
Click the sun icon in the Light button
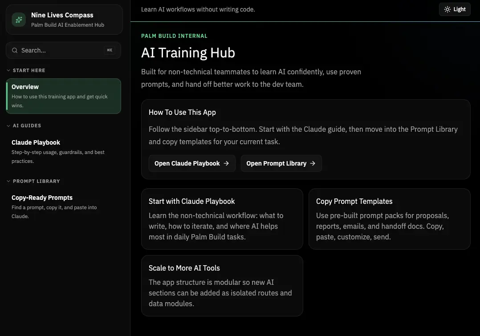click(x=447, y=9)
